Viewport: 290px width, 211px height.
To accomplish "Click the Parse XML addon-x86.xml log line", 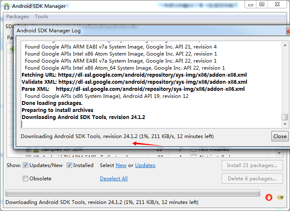I will (x=133, y=89).
